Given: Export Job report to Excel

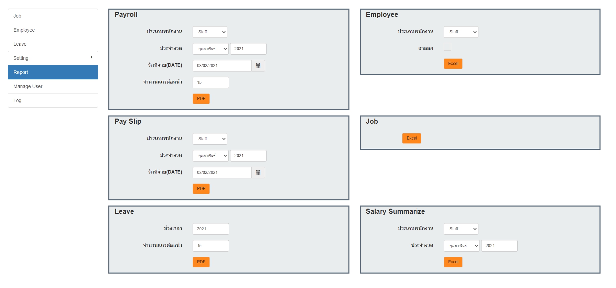Looking at the screenshot, I should 412,138.
